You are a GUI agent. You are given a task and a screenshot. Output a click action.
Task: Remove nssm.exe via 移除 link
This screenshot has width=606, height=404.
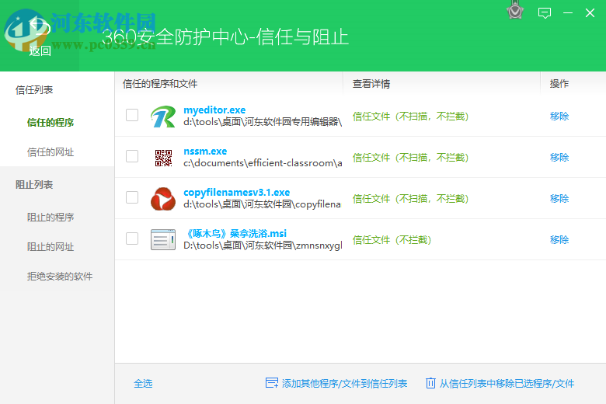[559, 158]
